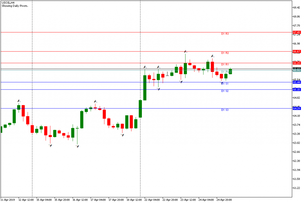Select the leftmost up fractal arrow near 12 Apr
Image resolution: width=304 pixels, height=203 pixels.
(x=19, y=101)
